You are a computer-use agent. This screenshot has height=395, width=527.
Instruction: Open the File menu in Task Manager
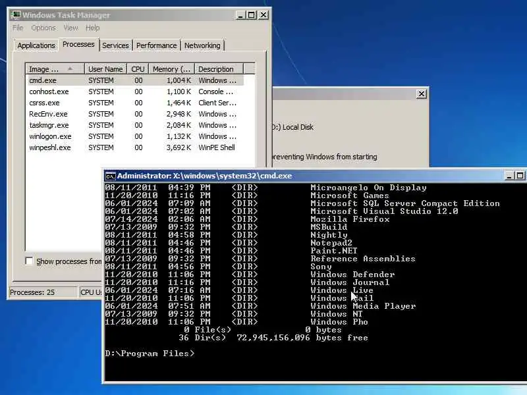click(18, 28)
